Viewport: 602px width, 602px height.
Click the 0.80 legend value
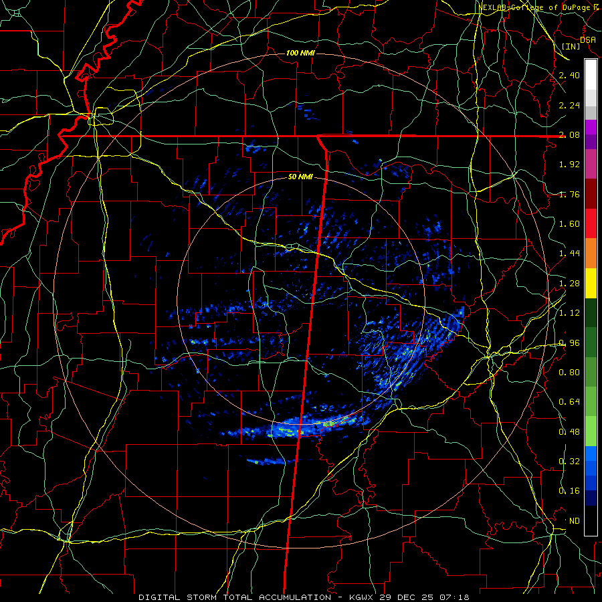pos(569,373)
